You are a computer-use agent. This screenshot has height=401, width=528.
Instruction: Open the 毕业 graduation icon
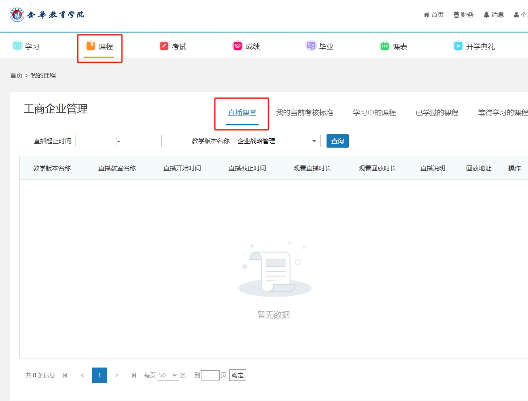tap(311, 45)
